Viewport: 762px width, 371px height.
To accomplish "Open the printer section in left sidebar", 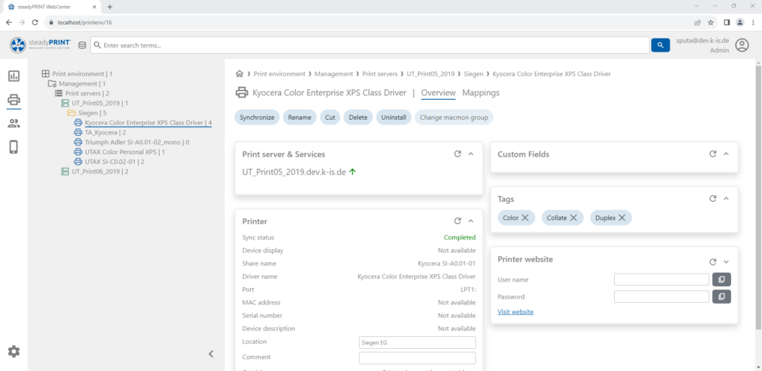I will pos(13,100).
